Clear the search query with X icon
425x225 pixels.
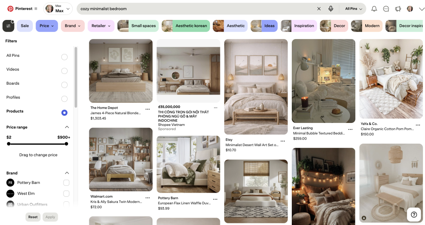(319, 9)
